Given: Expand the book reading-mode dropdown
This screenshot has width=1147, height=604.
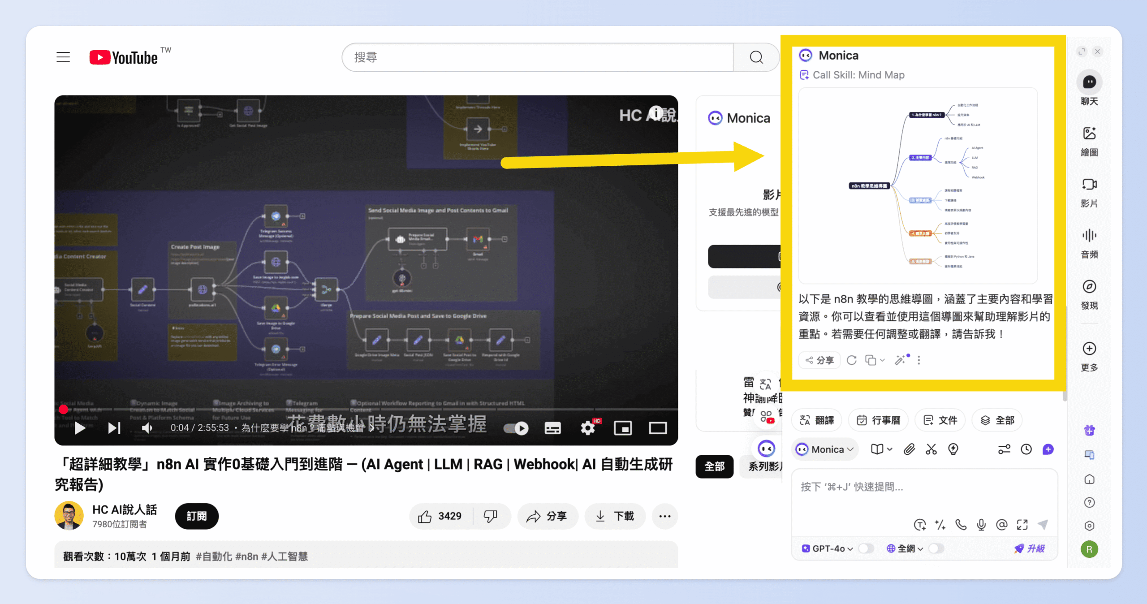Looking at the screenshot, I should click(x=881, y=449).
